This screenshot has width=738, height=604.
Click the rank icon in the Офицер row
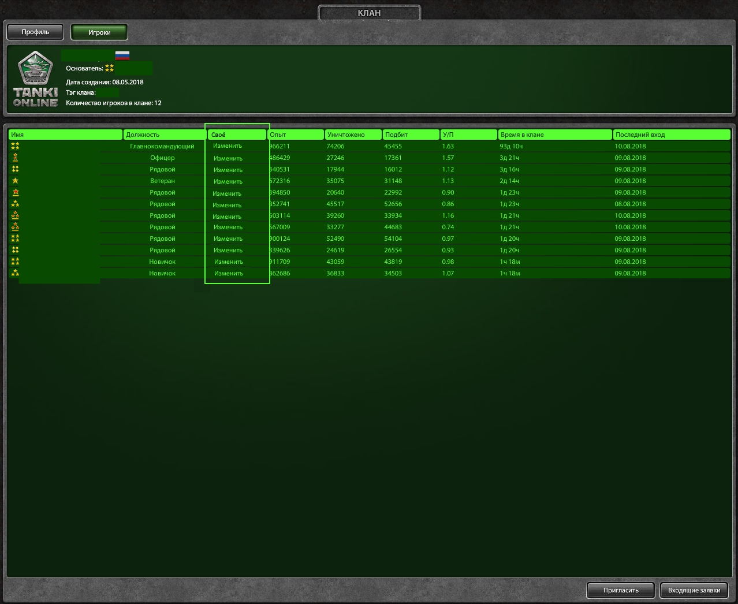(x=15, y=158)
